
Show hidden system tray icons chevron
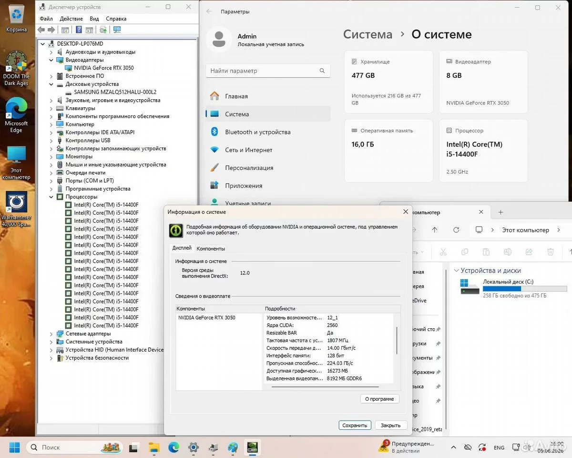coord(453,448)
